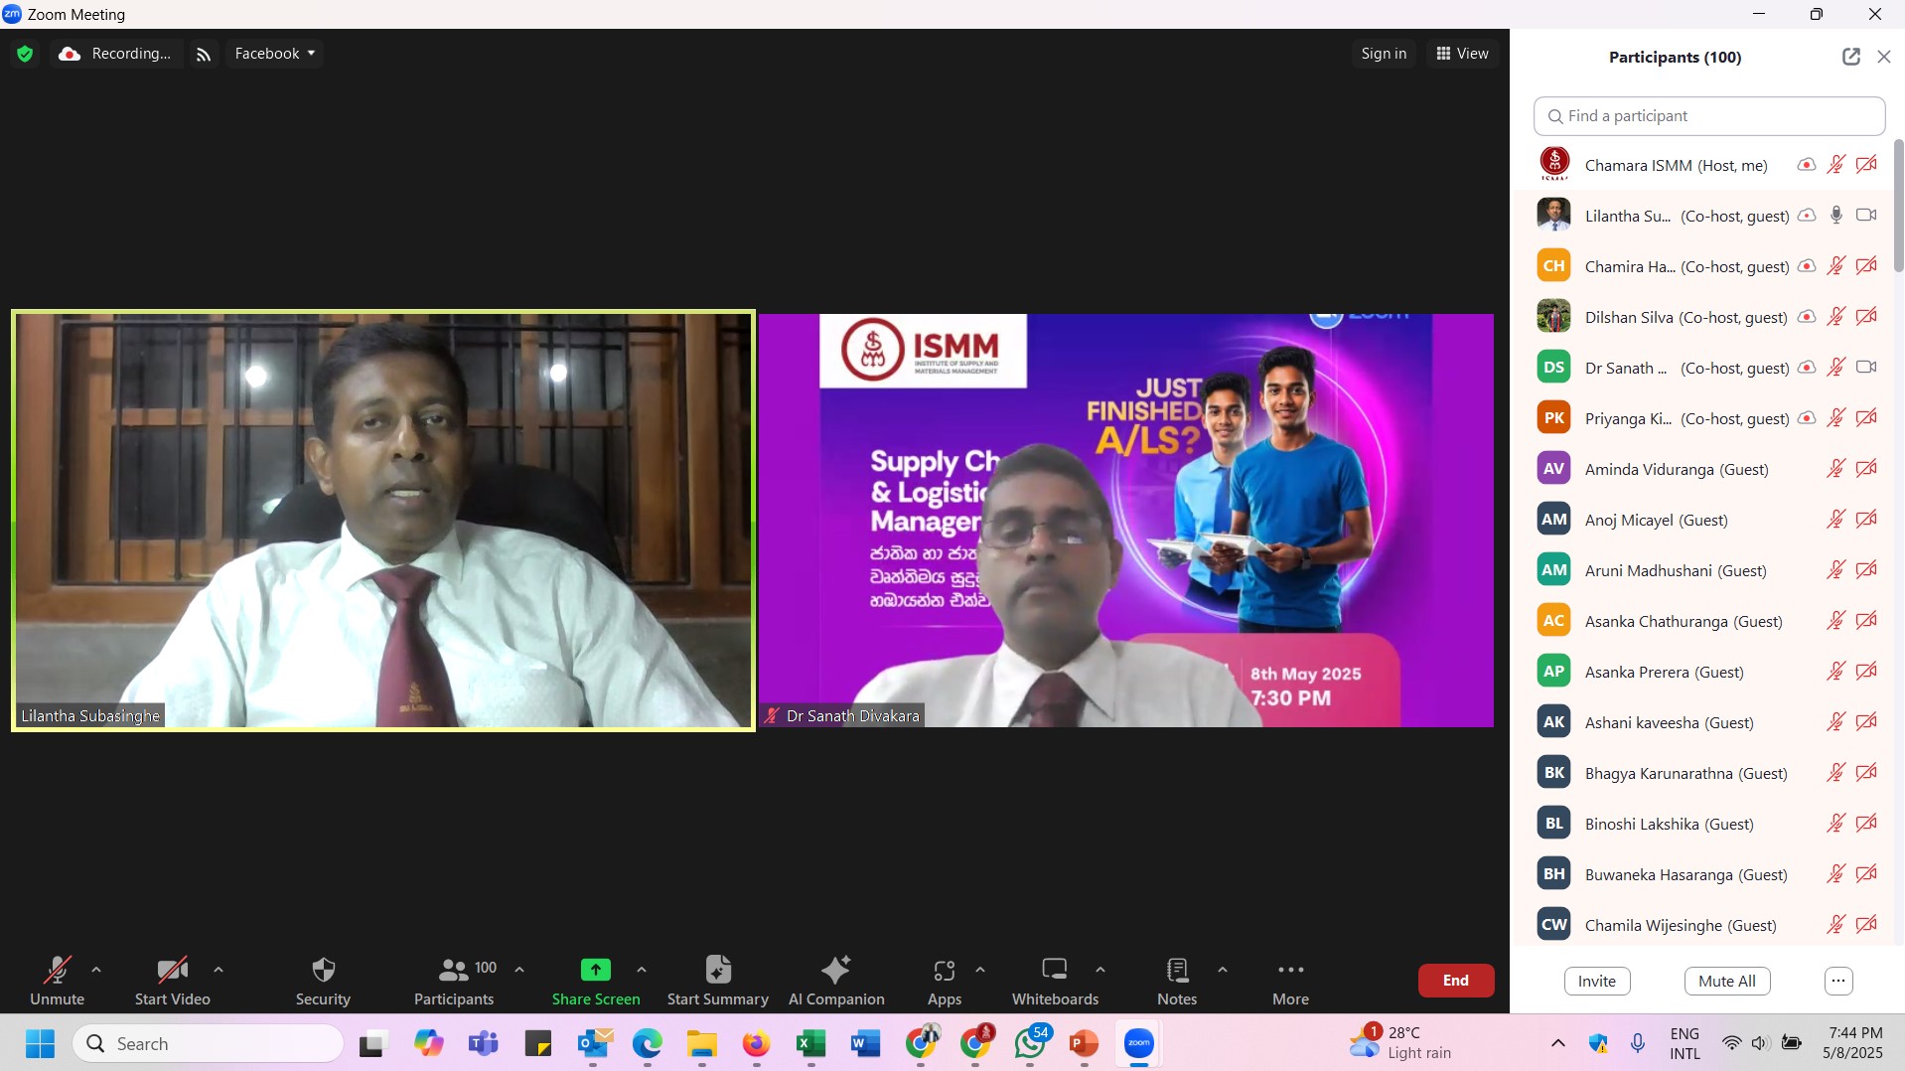Unmute your microphone
This screenshot has width=1905, height=1071.
coord(57,981)
